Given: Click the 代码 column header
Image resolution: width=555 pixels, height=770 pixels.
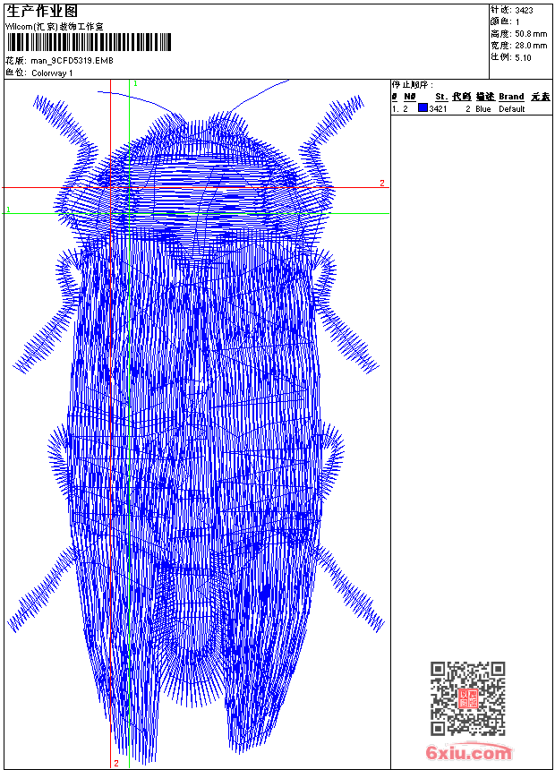Looking at the screenshot, I should tap(461, 96).
